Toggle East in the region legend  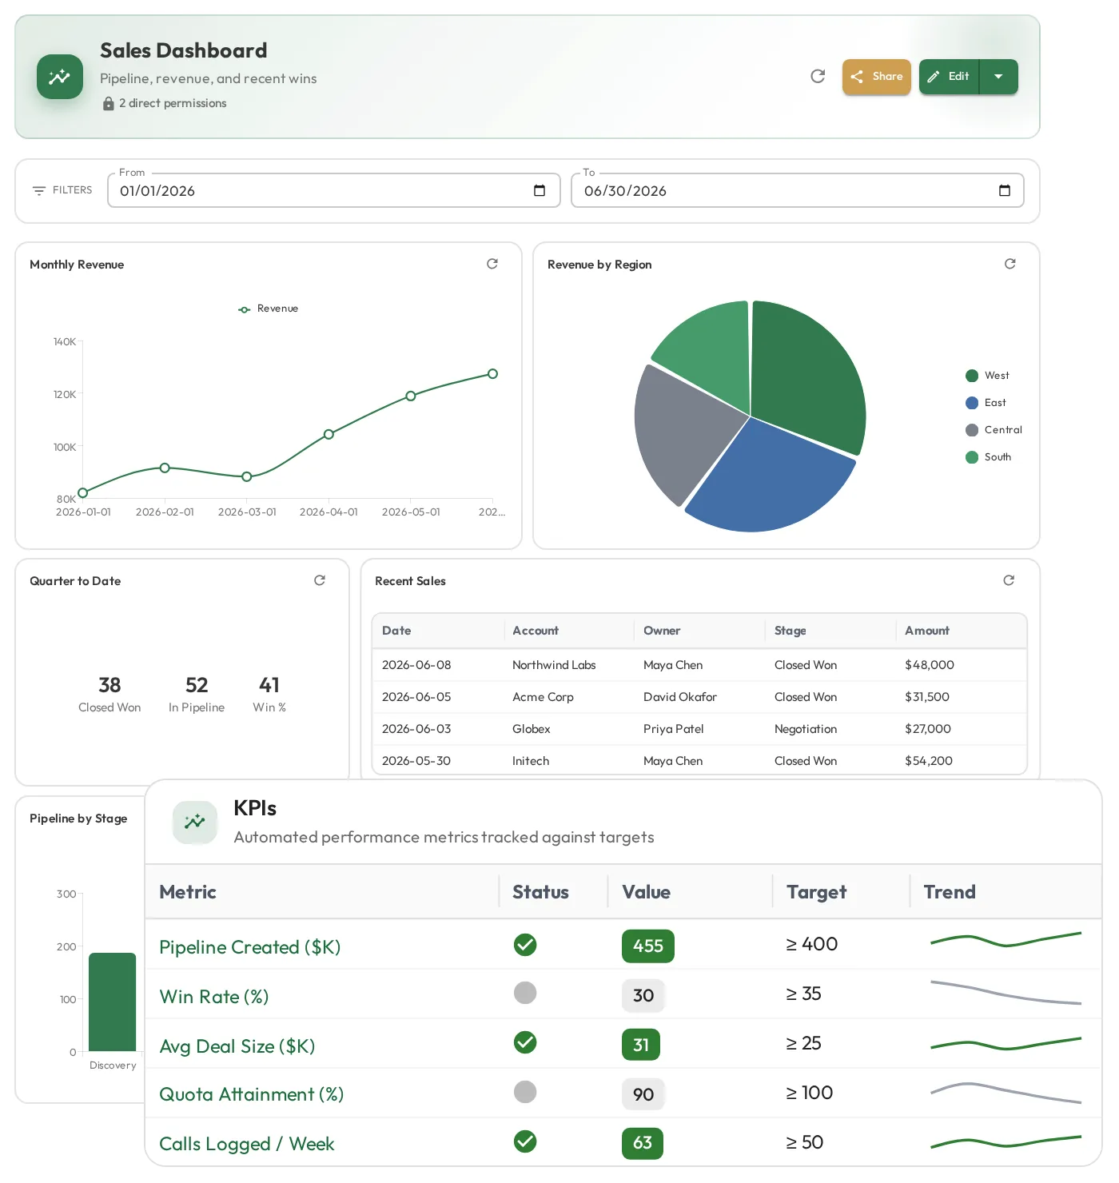pos(986,403)
